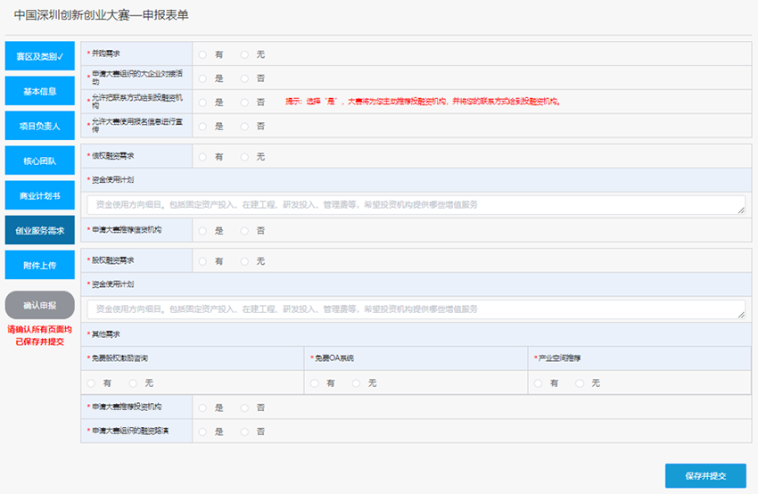Select 有 for 并购需求
This screenshot has height=494, width=758.
[202, 54]
